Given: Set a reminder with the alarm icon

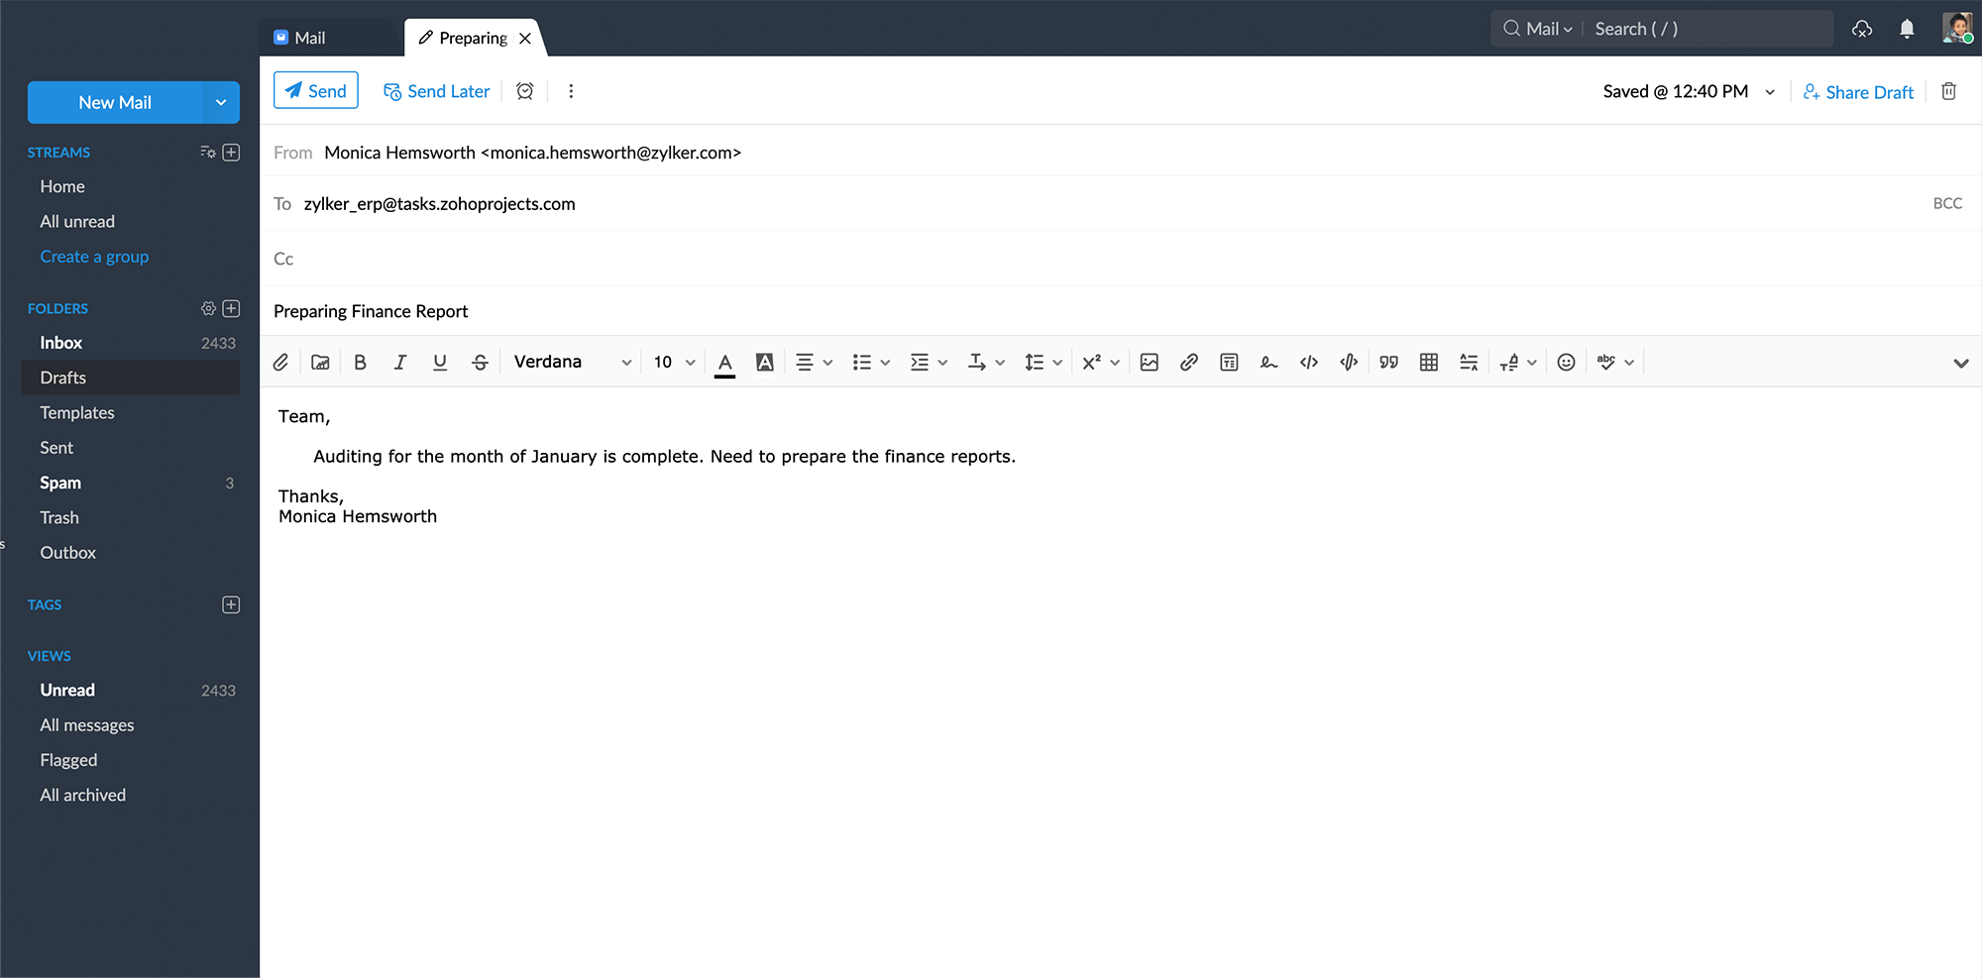Looking at the screenshot, I should tap(525, 91).
